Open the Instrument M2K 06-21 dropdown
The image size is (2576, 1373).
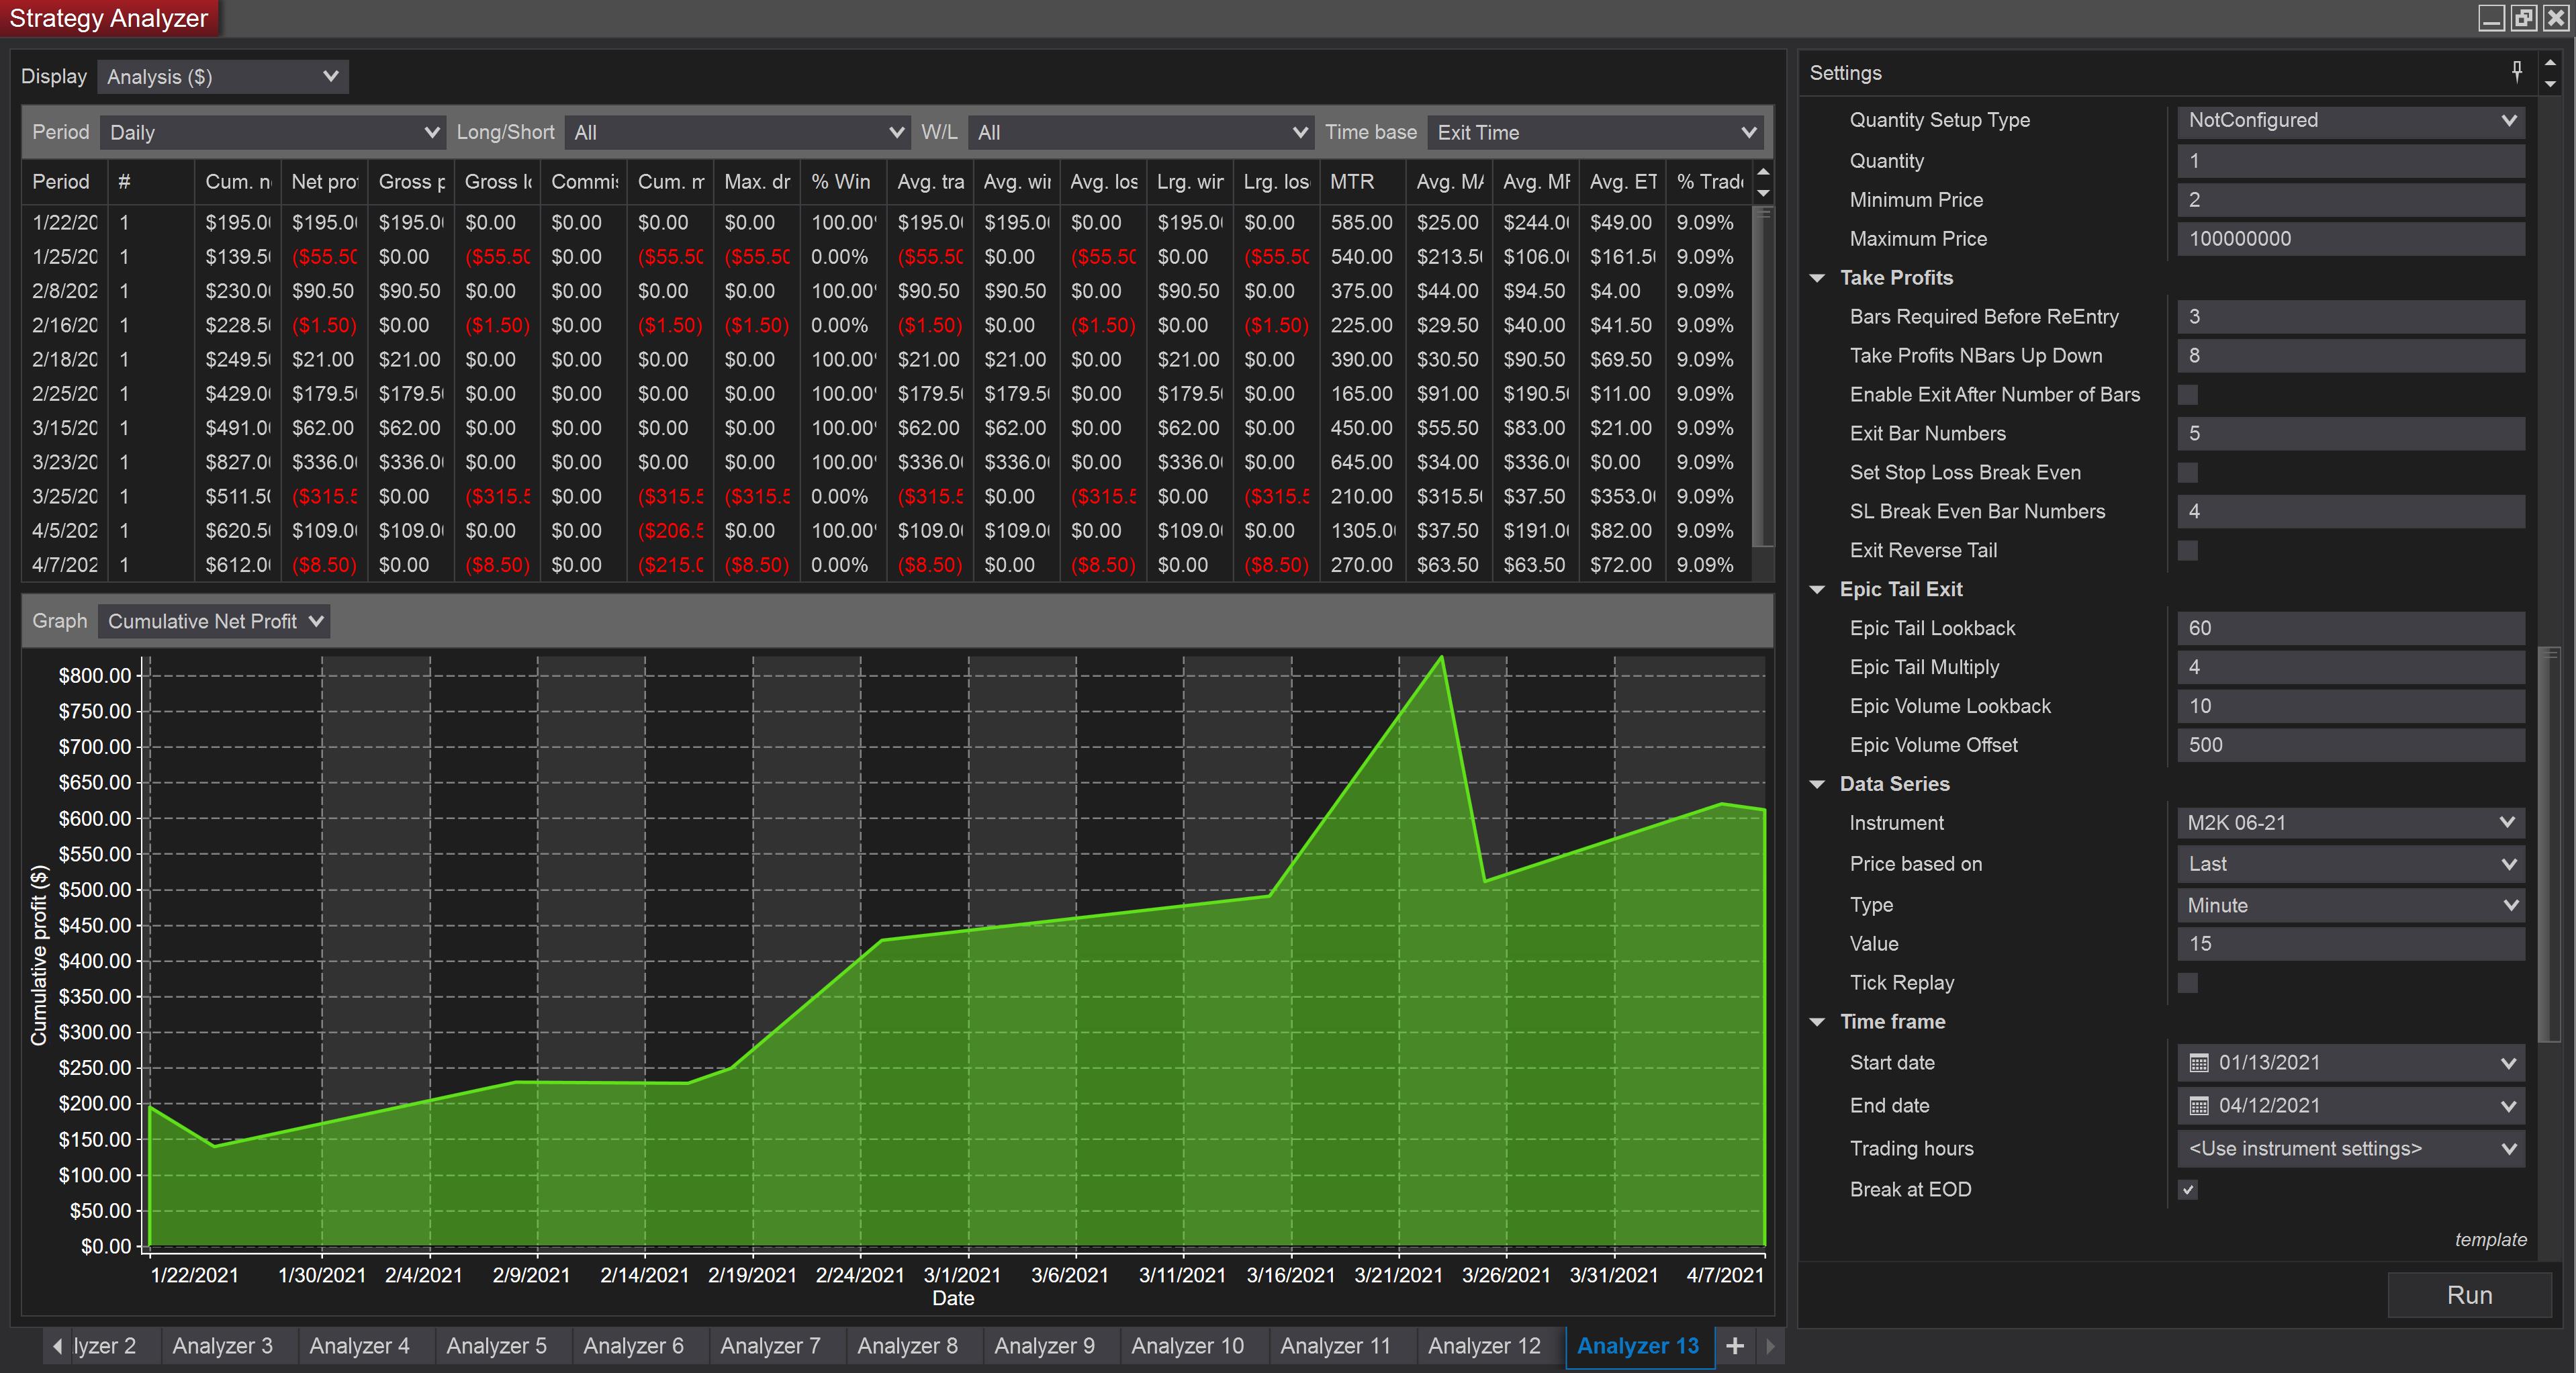click(2350, 823)
